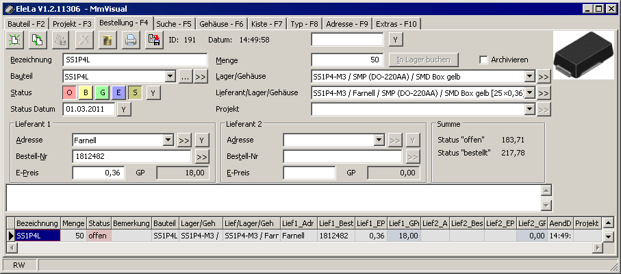This screenshot has width=621, height=274.
Task: Select the '1812482' cell in the table
Action: click(x=336, y=236)
